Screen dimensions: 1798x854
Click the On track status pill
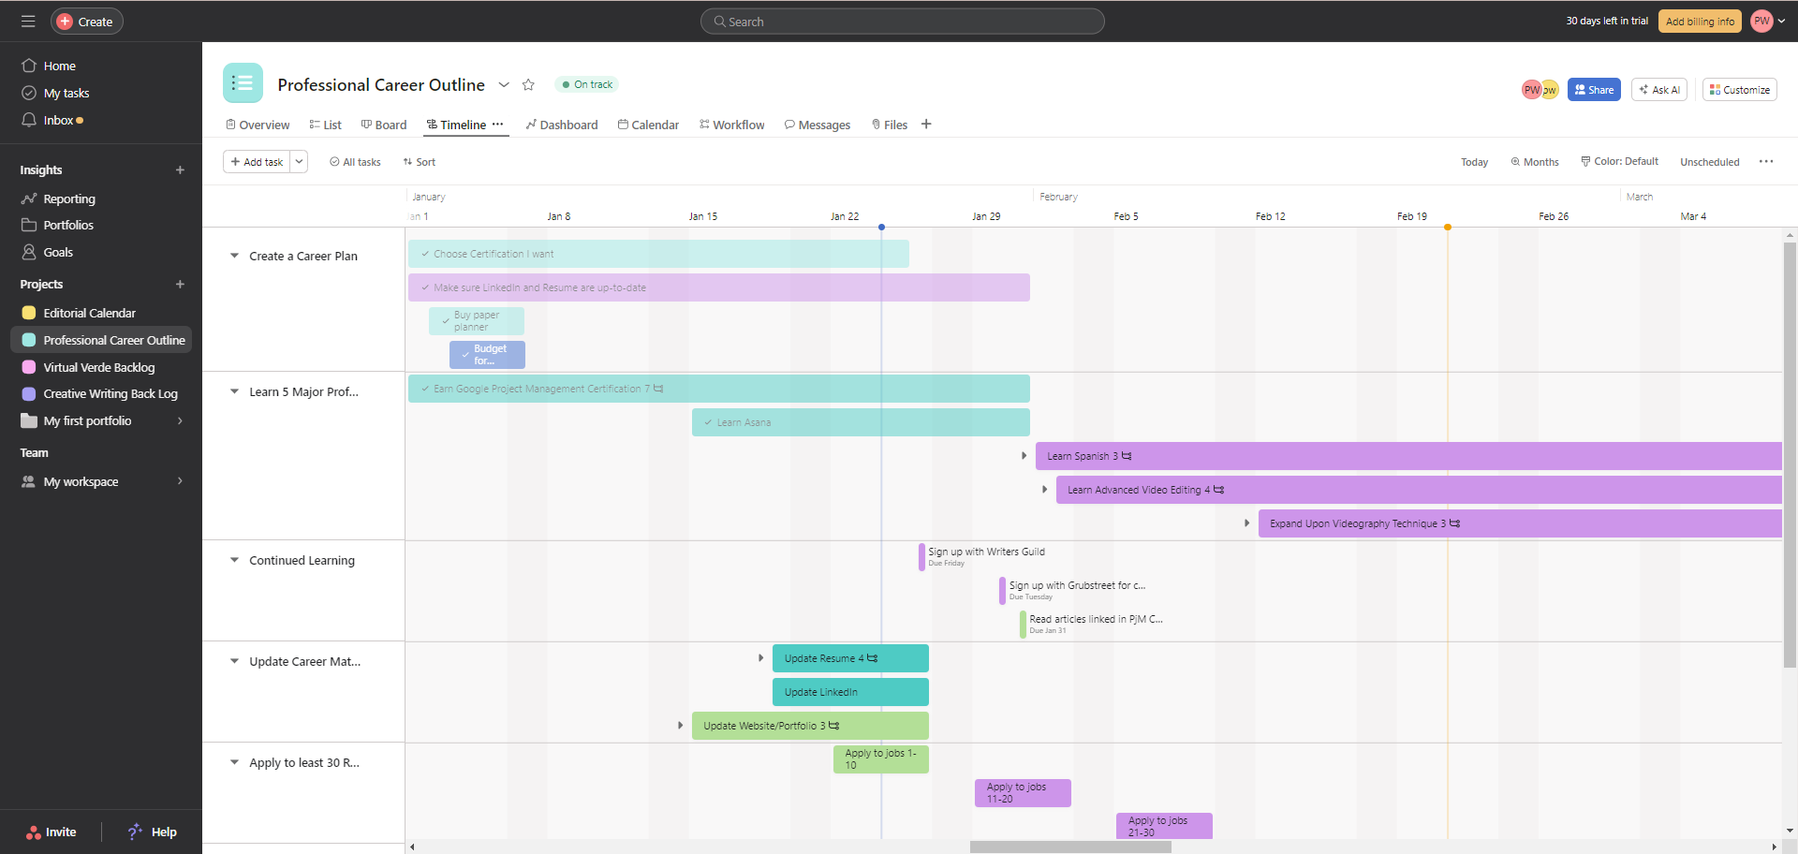[586, 84]
